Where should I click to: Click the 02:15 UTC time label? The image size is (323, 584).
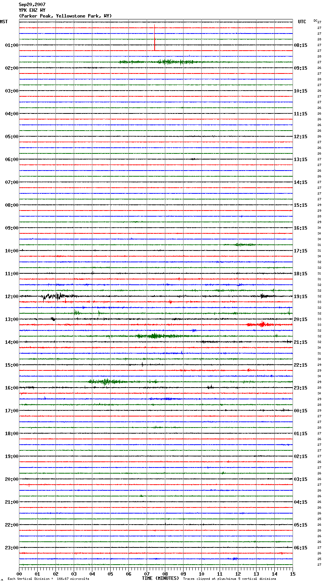301,456
